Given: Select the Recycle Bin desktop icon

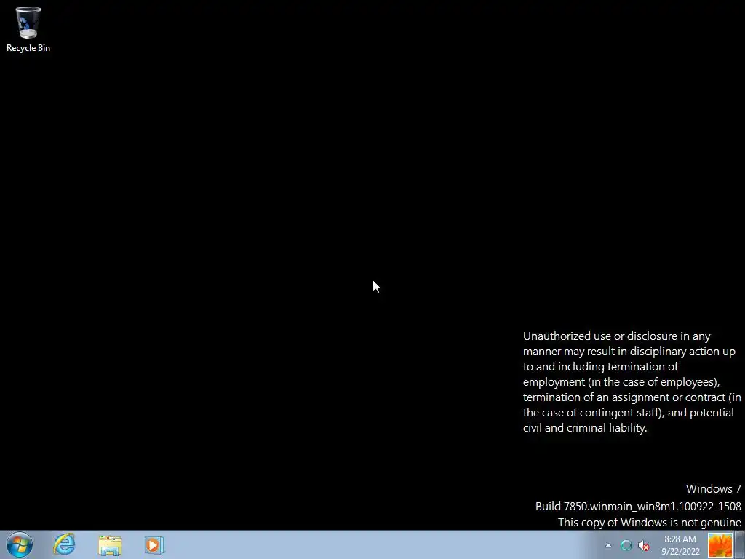Looking at the screenshot, I should pyautogui.click(x=28, y=29).
